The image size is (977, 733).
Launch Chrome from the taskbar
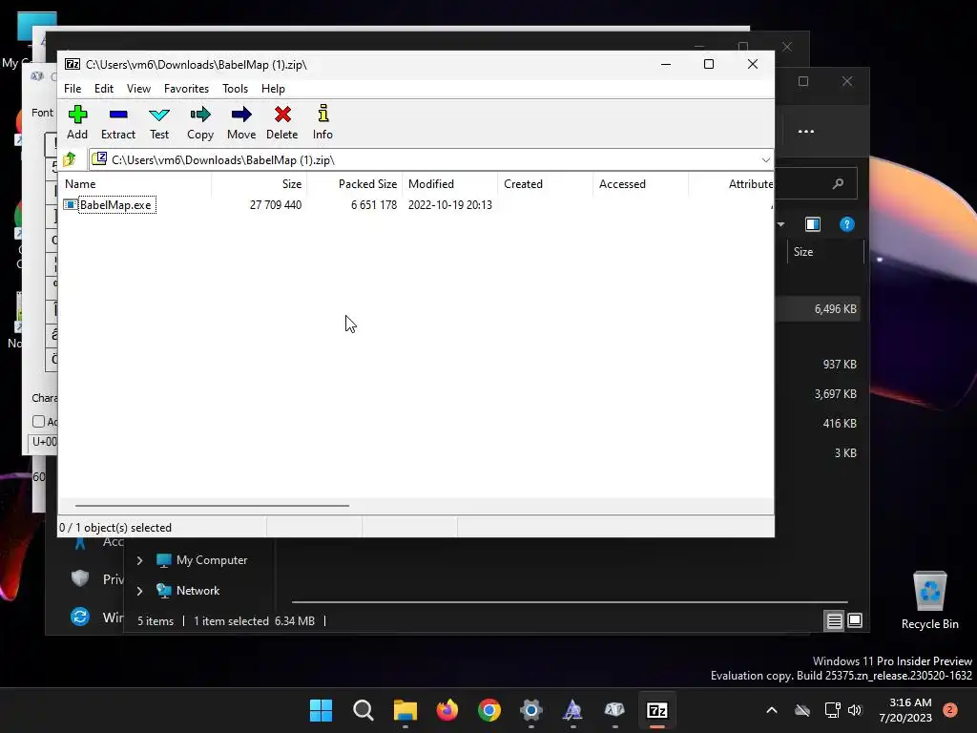pyautogui.click(x=489, y=710)
